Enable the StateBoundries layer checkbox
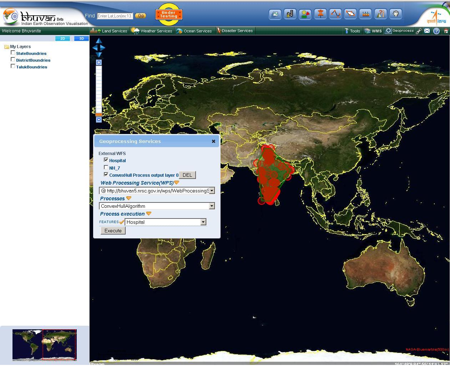The image size is (450, 366). [13, 53]
